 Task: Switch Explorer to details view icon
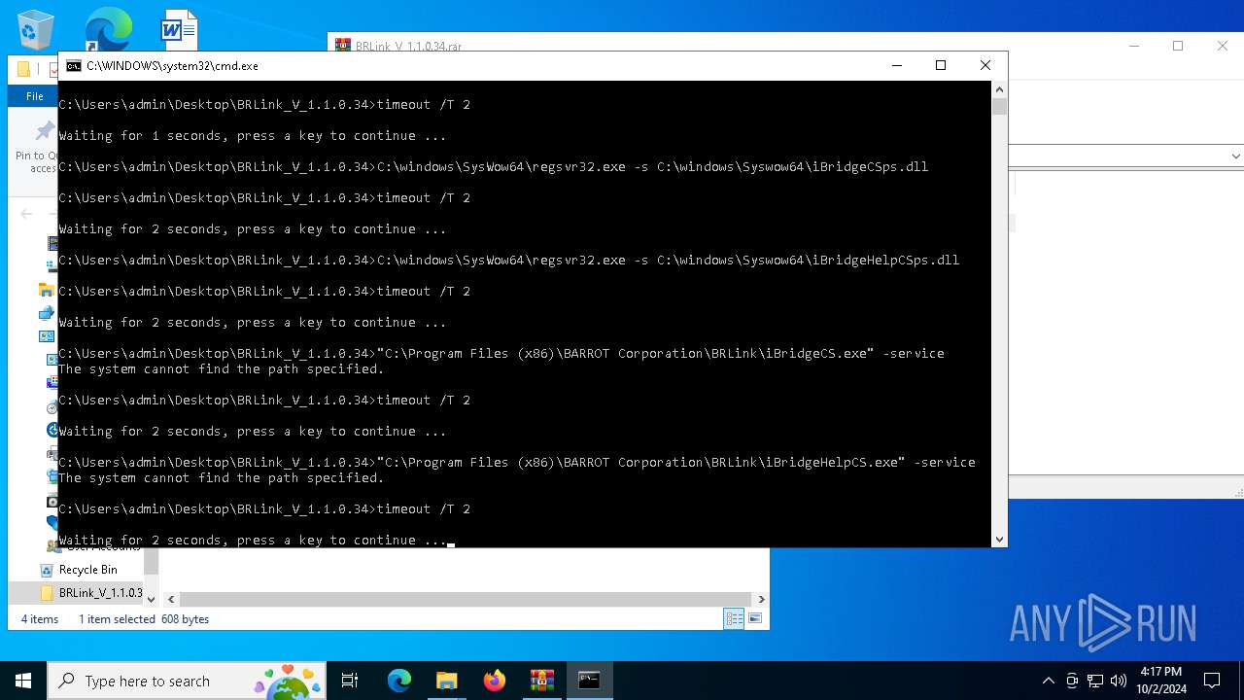(734, 618)
